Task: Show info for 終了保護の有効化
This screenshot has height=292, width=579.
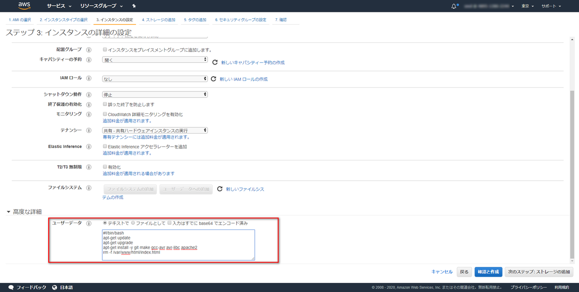Action: tap(89, 104)
